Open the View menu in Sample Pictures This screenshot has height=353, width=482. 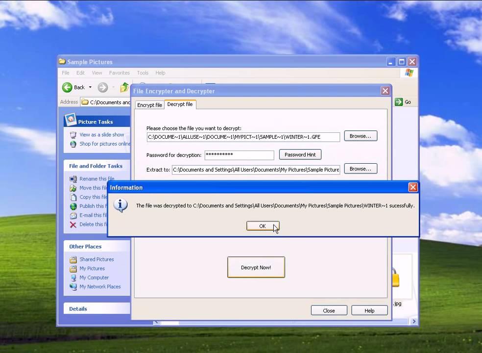click(x=97, y=73)
